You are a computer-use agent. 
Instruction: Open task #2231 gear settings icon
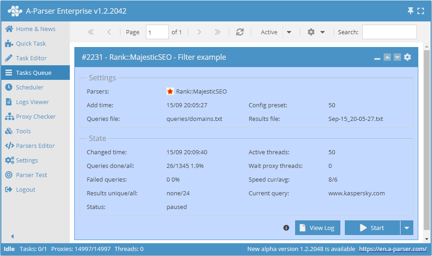click(x=407, y=57)
